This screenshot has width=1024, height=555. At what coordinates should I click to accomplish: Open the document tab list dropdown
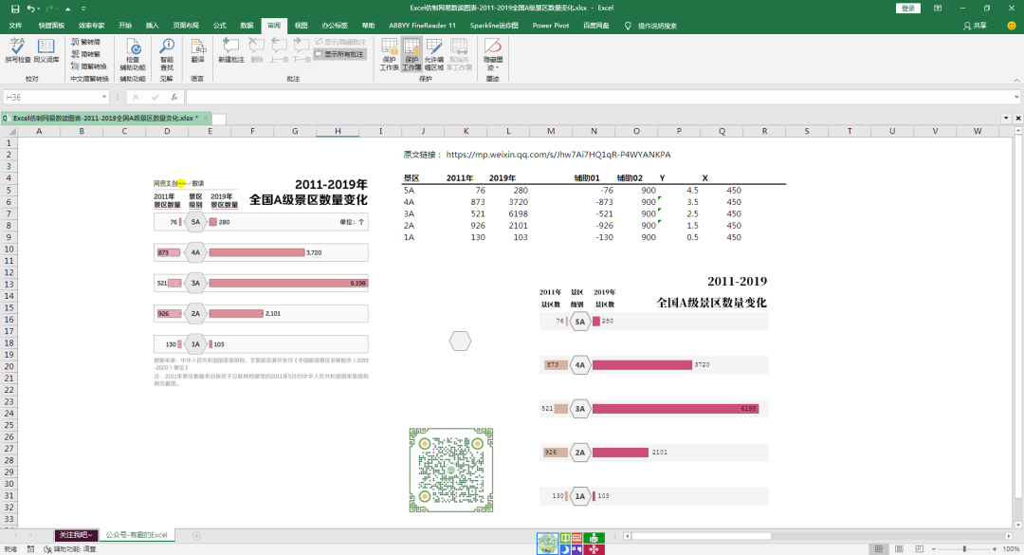pos(1006,119)
